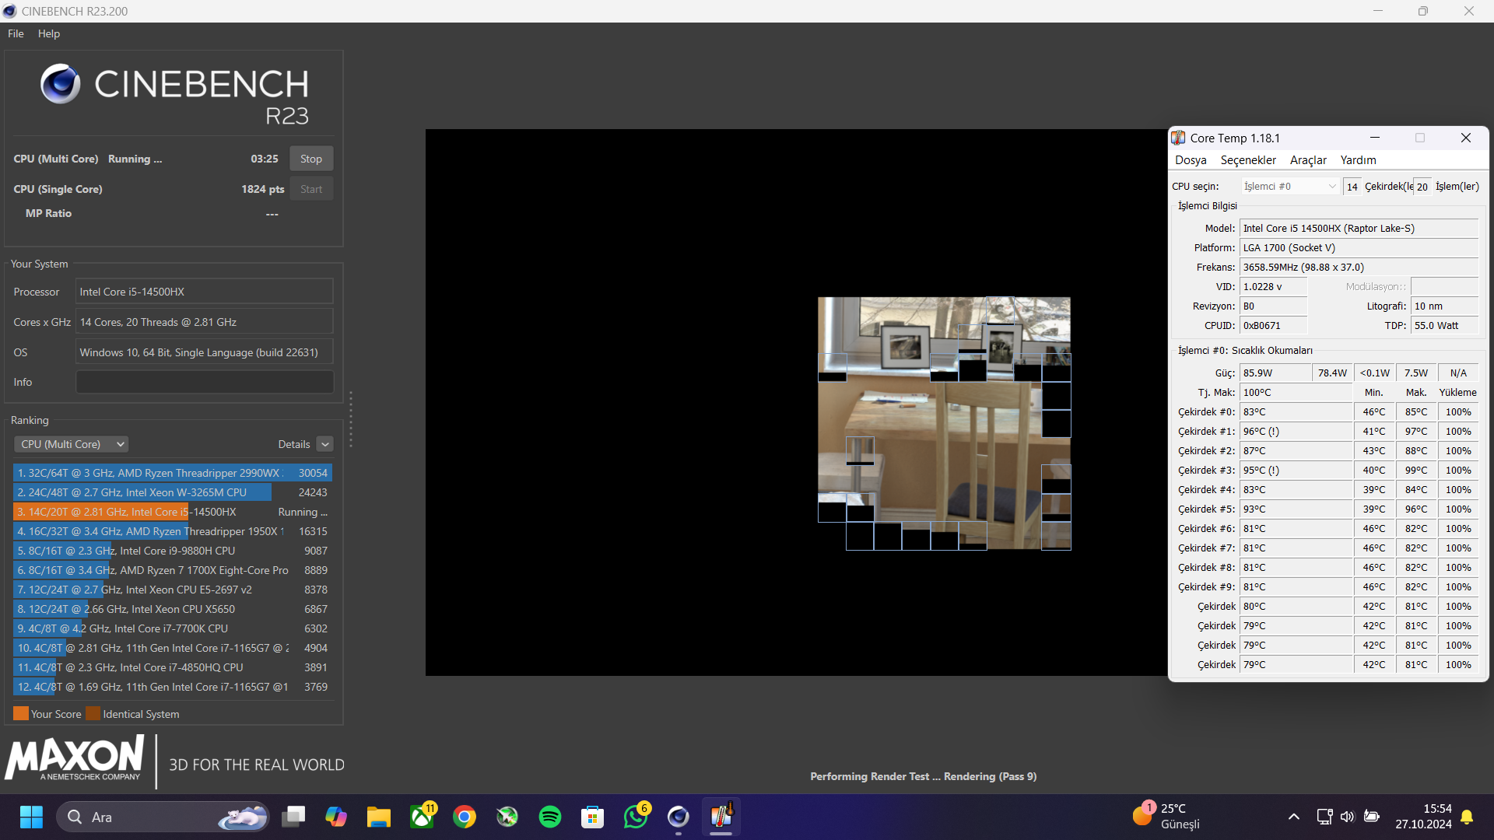Open the File menu
1494x840 pixels.
[x=16, y=33]
